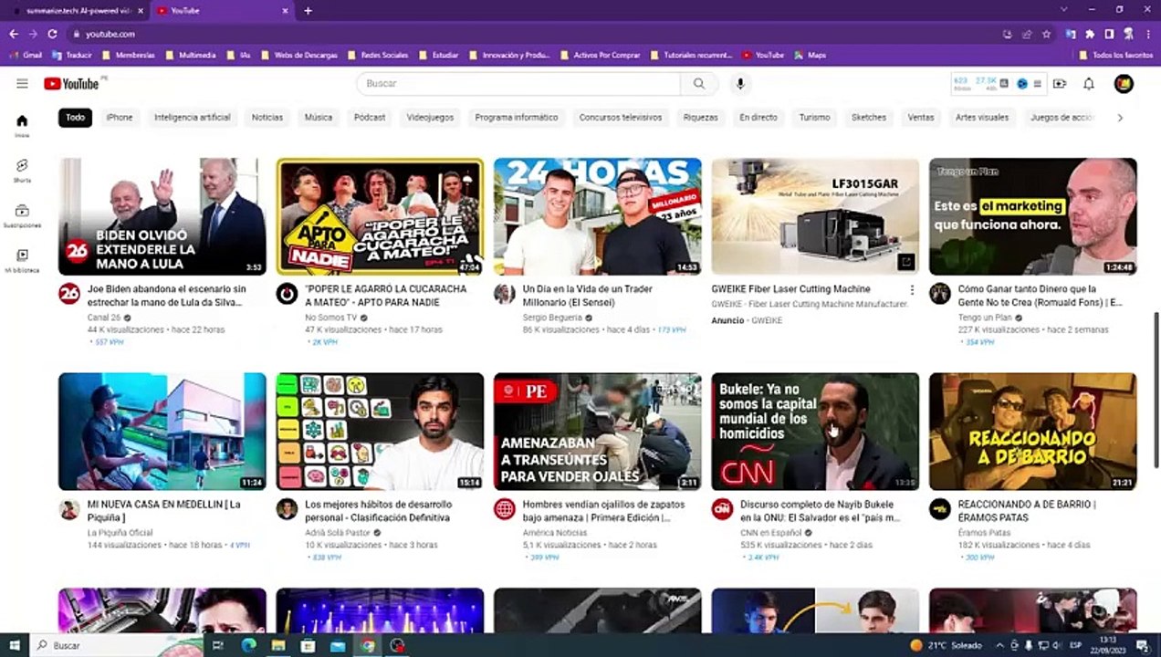Click the search magnifier button
The width and height of the screenshot is (1161, 657).
[x=698, y=84]
